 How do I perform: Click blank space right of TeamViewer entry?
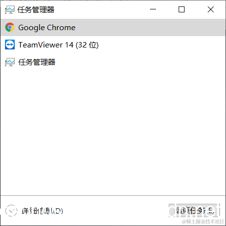click(161, 45)
